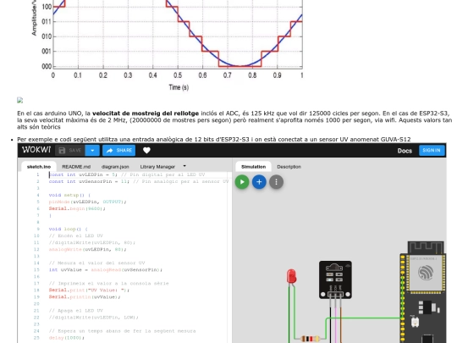Click the red LED component
The width and height of the screenshot is (457, 343).
coord(291,276)
